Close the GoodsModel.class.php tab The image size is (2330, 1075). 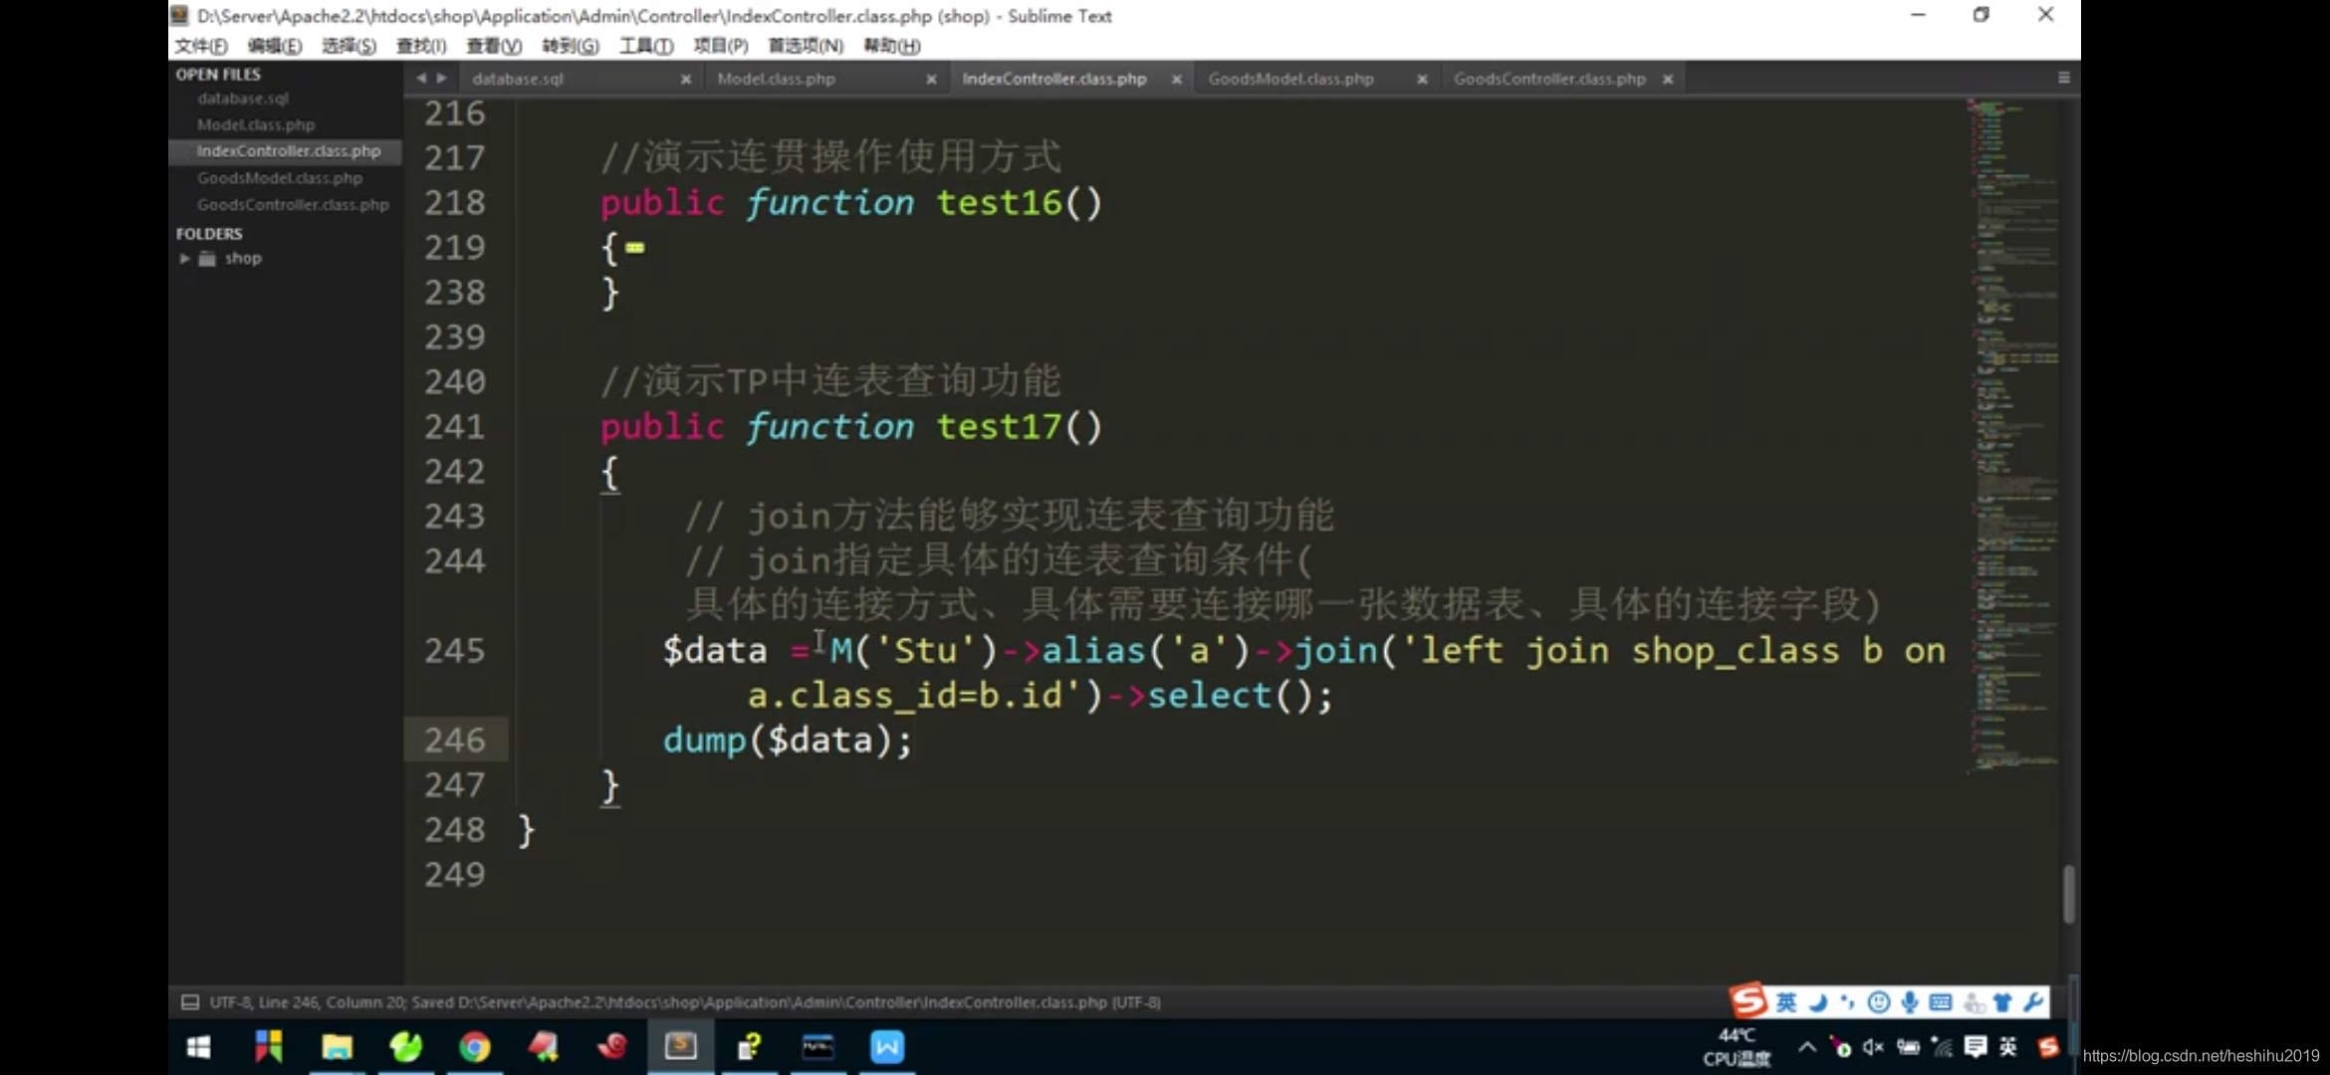pyautogui.click(x=1422, y=80)
